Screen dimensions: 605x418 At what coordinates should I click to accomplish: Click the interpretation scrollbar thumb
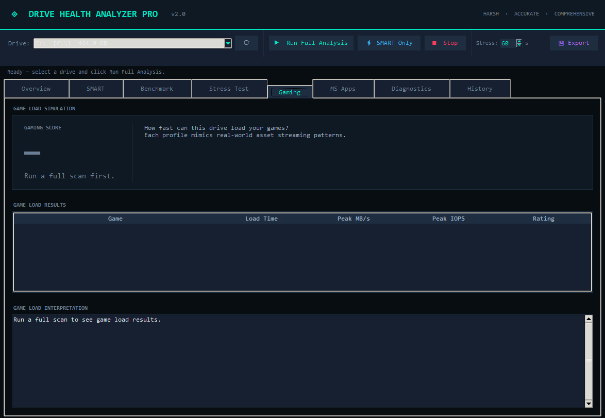(589, 361)
